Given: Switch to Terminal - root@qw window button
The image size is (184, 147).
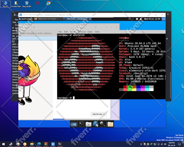Looking at the screenshot, I should coord(77,19).
